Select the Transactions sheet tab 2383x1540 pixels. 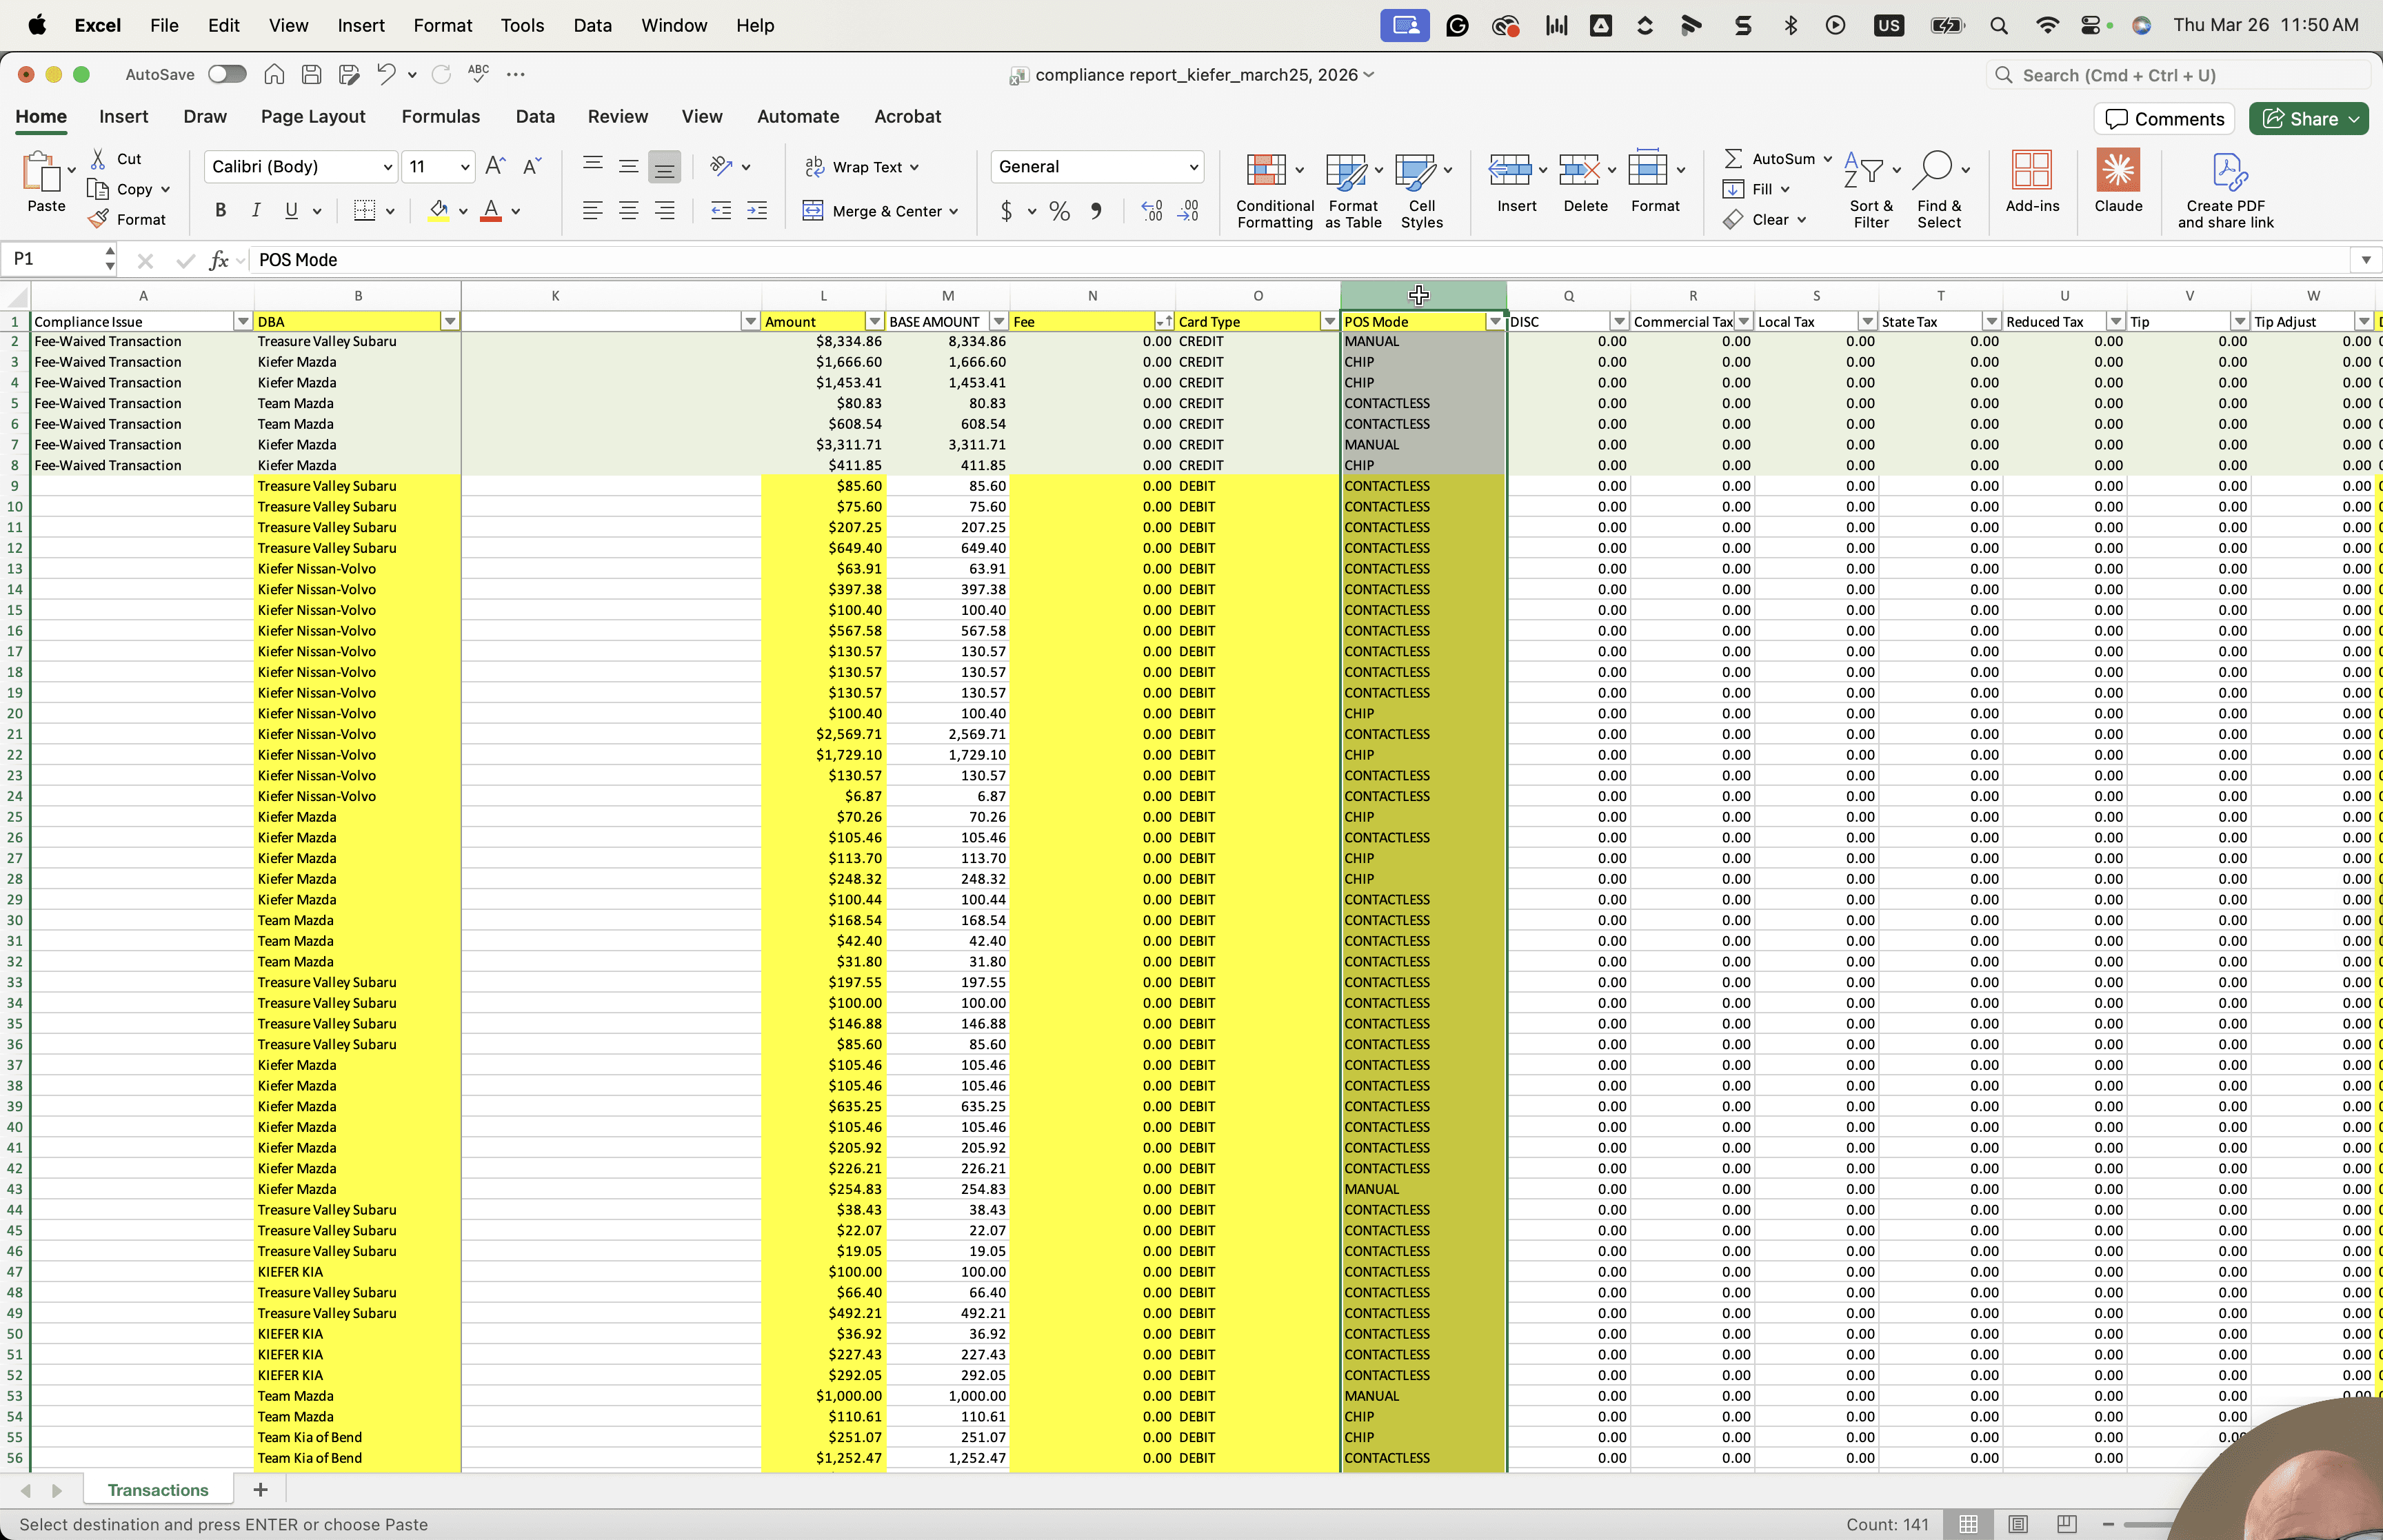158,1490
